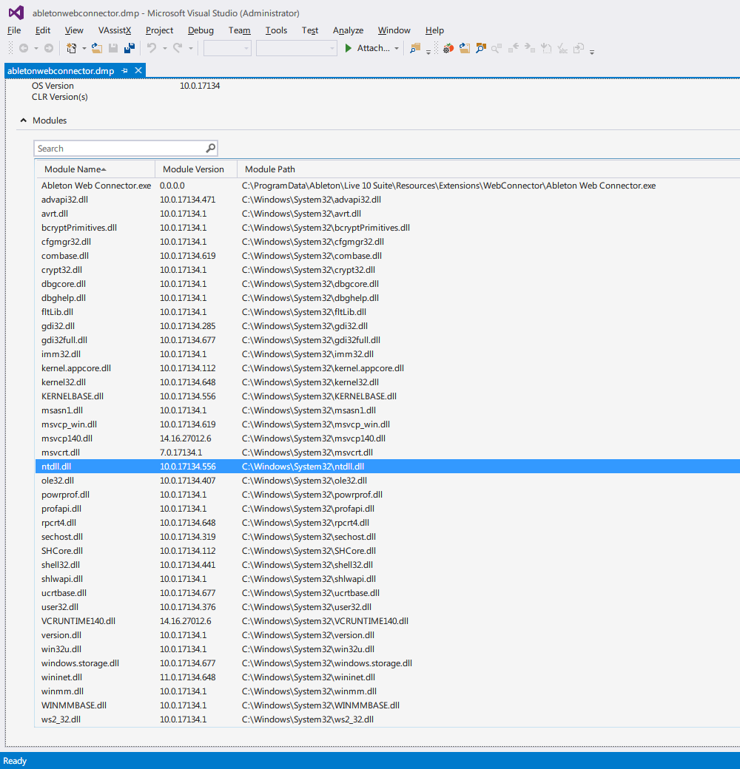Click the C:\Windows\System32\ucrtbase.dll path

[x=311, y=593]
